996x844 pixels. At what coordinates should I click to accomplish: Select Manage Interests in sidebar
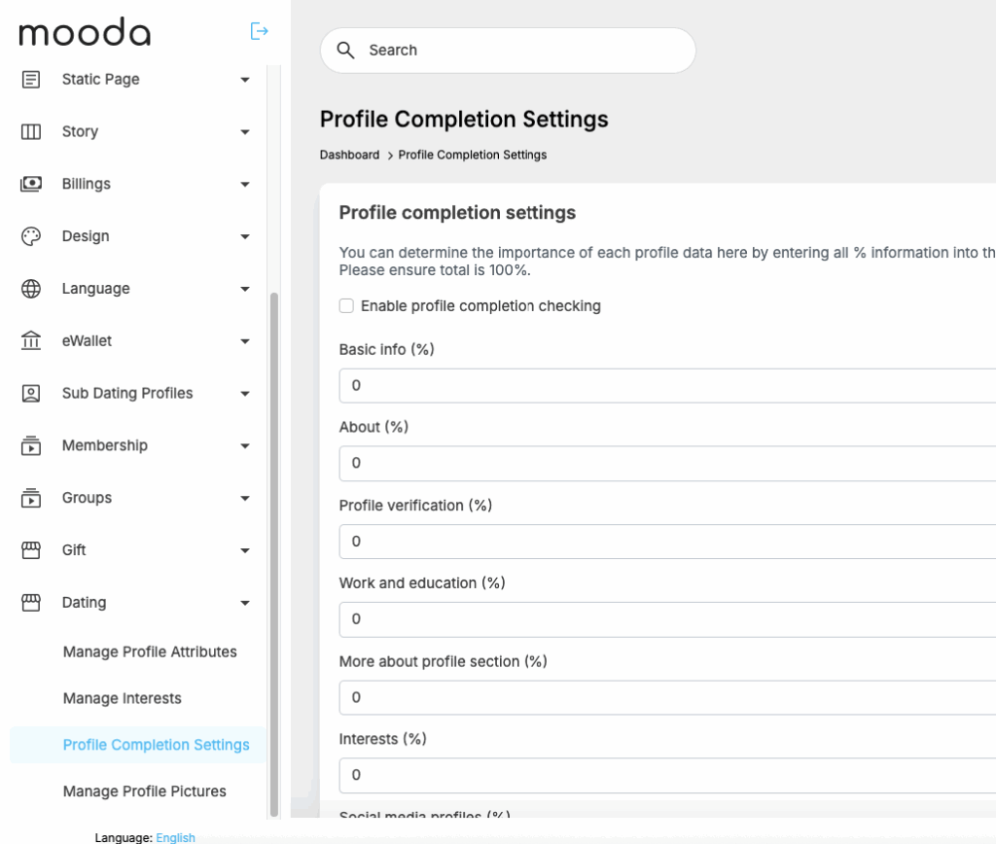pos(123,698)
